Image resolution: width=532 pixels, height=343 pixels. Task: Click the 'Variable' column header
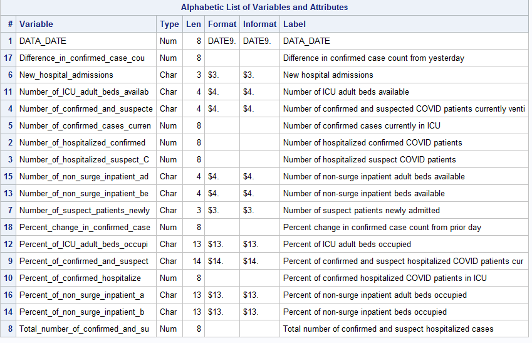tap(36, 24)
